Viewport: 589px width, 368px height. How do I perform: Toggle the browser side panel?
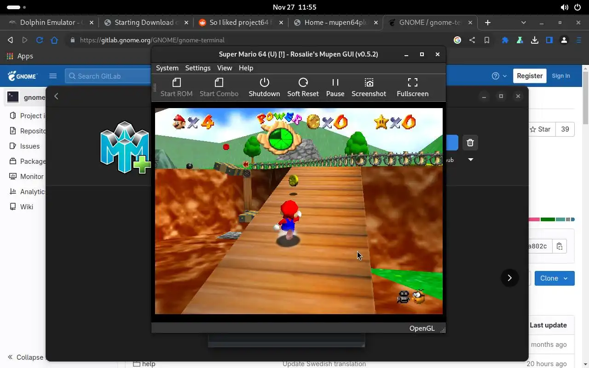[x=549, y=40]
